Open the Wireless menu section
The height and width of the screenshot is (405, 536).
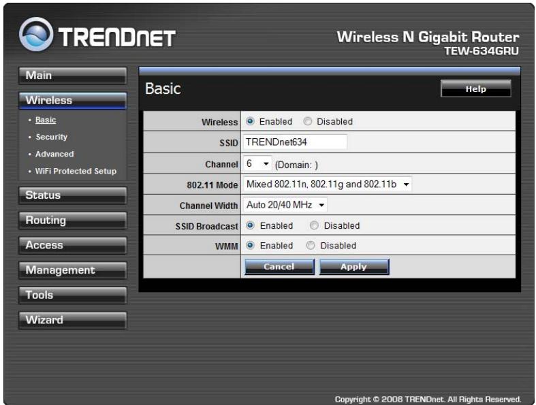point(72,101)
